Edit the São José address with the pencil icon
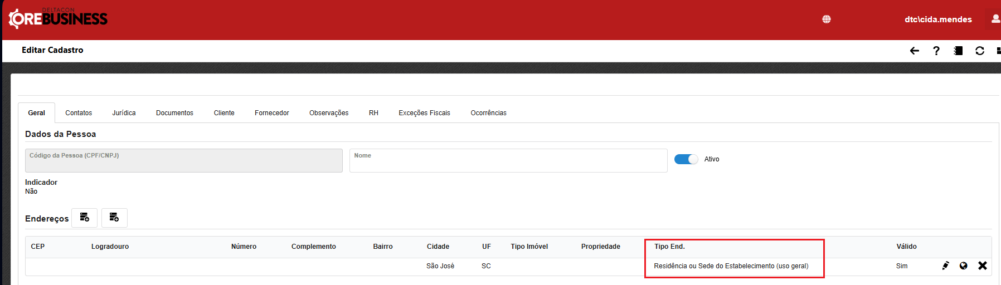Image resolution: width=1001 pixels, height=285 pixels. 945,266
